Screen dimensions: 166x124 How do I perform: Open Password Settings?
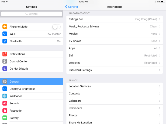(115, 70)
